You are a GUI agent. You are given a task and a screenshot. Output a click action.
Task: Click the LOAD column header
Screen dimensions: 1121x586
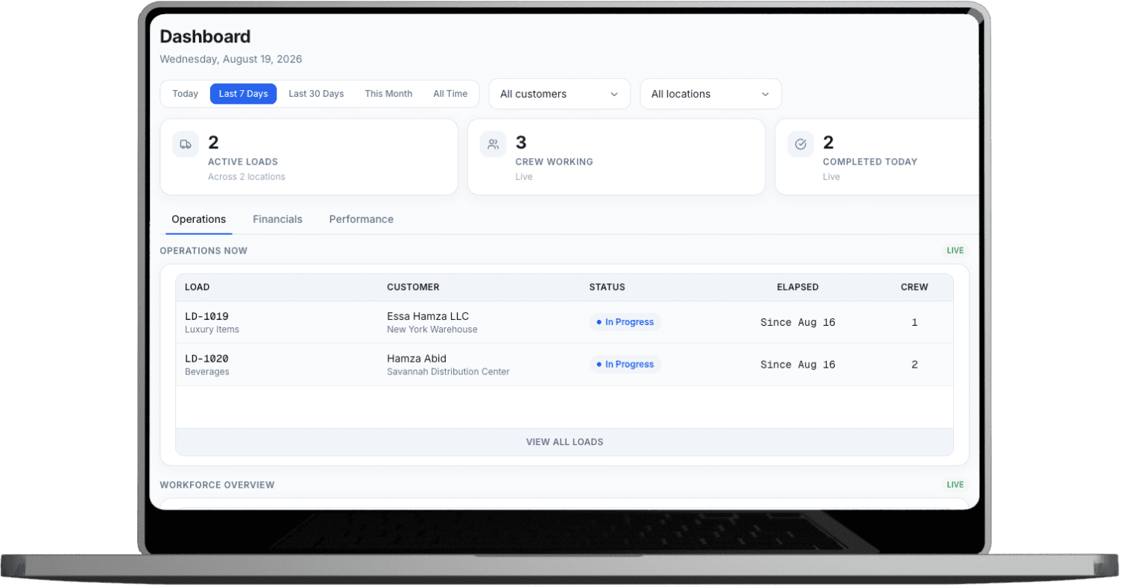198,287
